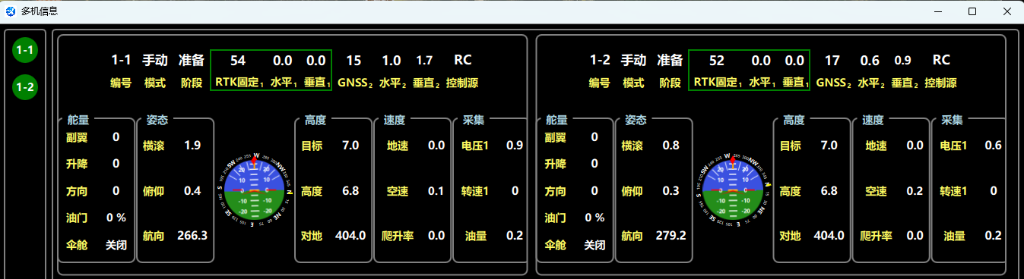Click 空速 value 0.1 in panel 1-1
The height and width of the screenshot is (279, 1024).
click(436, 190)
